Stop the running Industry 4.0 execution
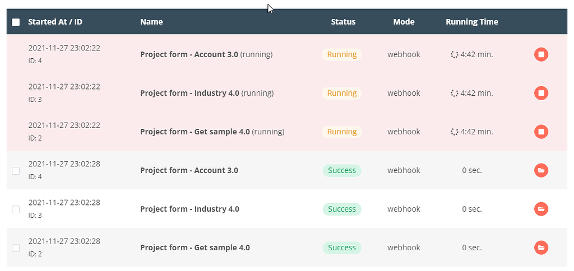Viewport: 574px width, 271px height. [x=541, y=93]
